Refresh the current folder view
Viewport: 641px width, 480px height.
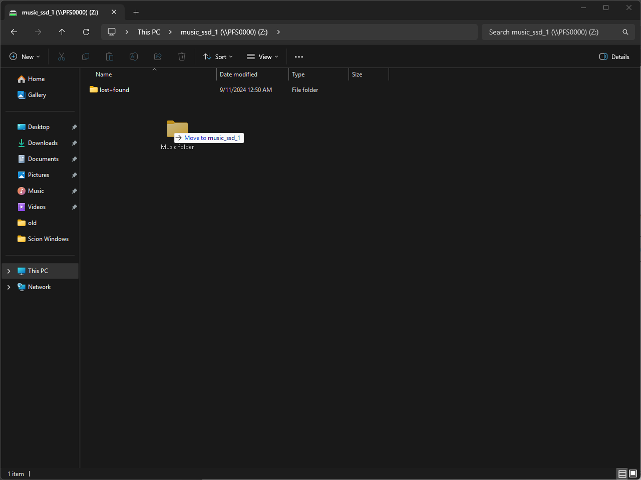(86, 32)
